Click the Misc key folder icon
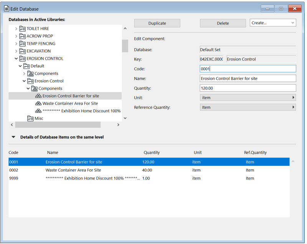Screen dimensions: 307x244 coord(30,118)
